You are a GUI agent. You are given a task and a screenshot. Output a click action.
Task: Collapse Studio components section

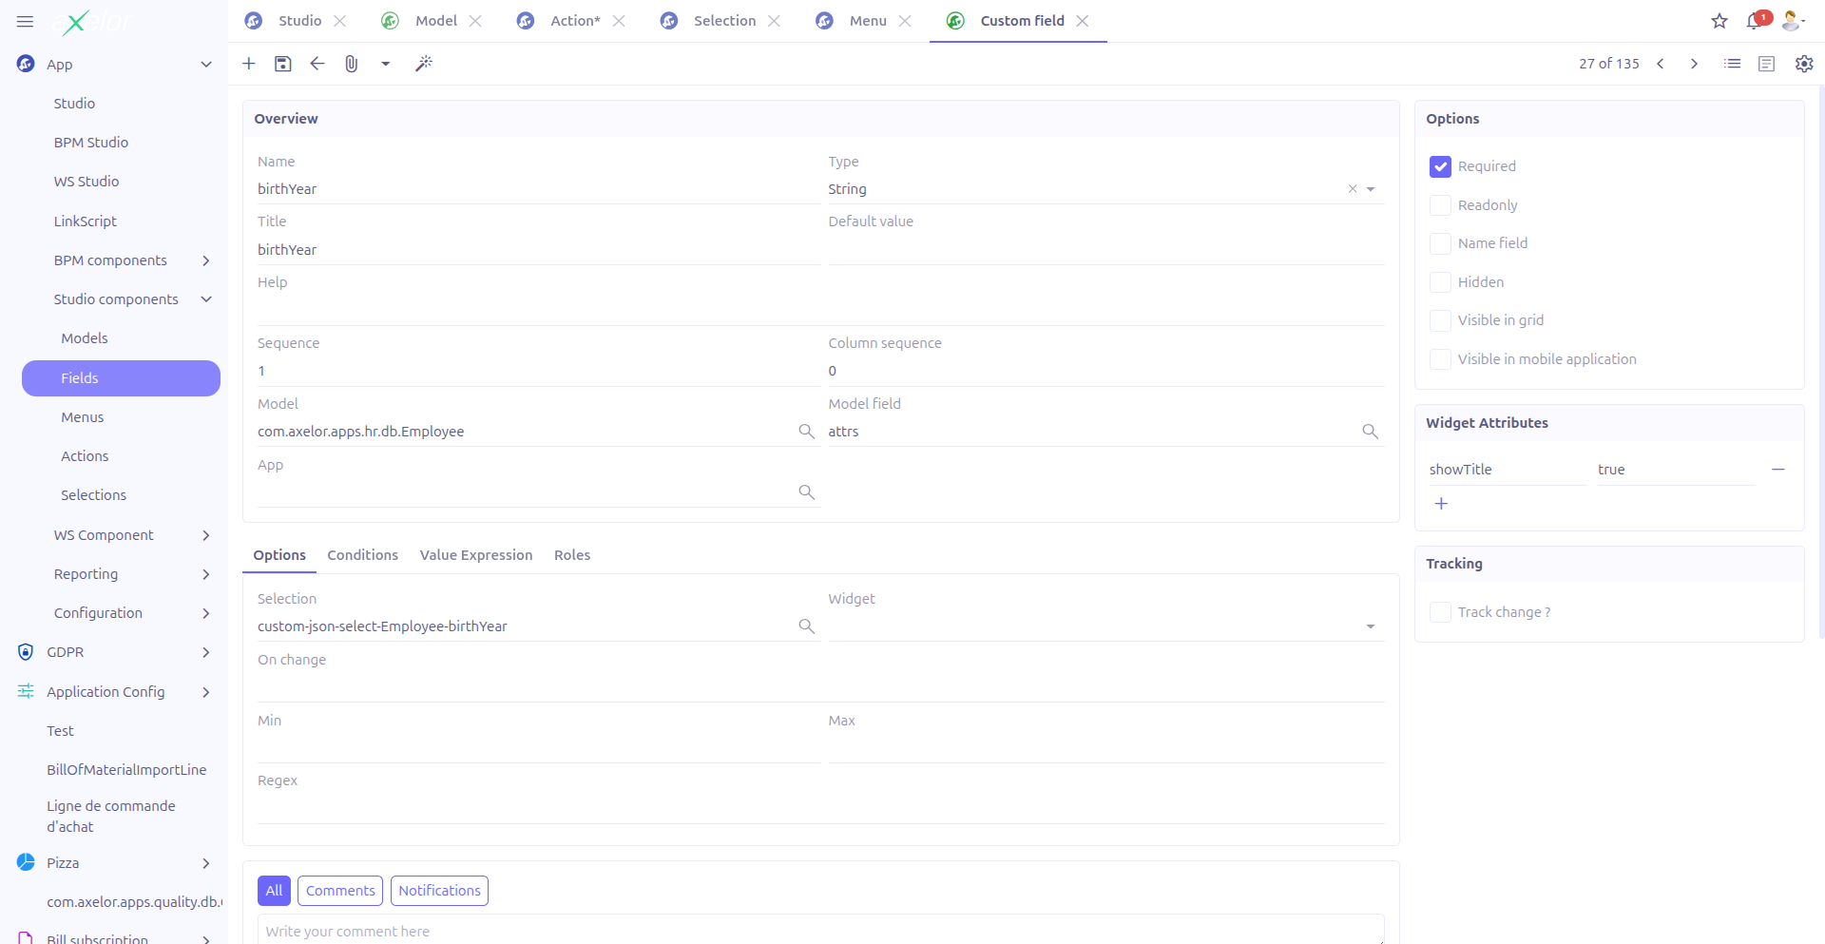206,299
